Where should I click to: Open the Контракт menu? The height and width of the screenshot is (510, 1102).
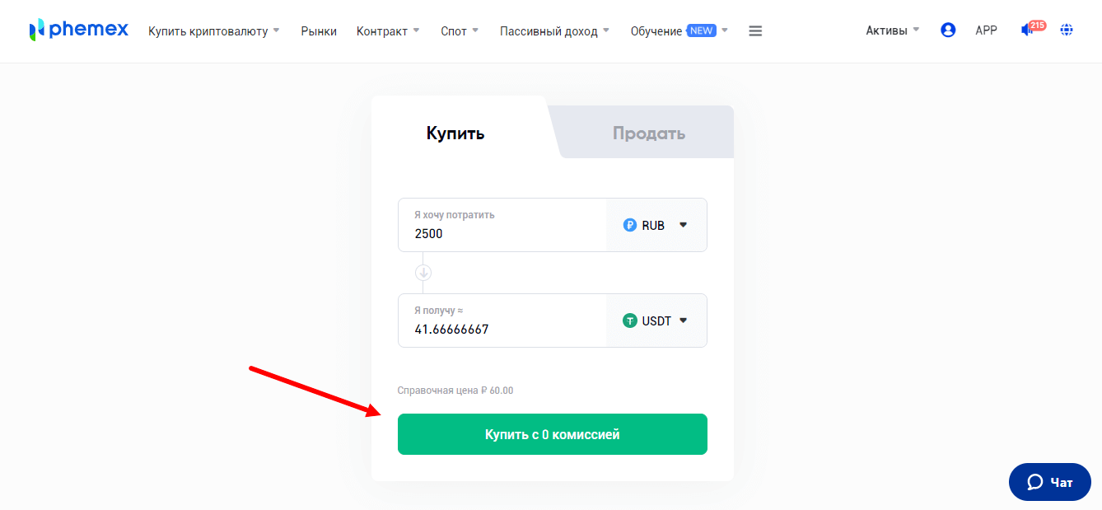pyautogui.click(x=388, y=31)
